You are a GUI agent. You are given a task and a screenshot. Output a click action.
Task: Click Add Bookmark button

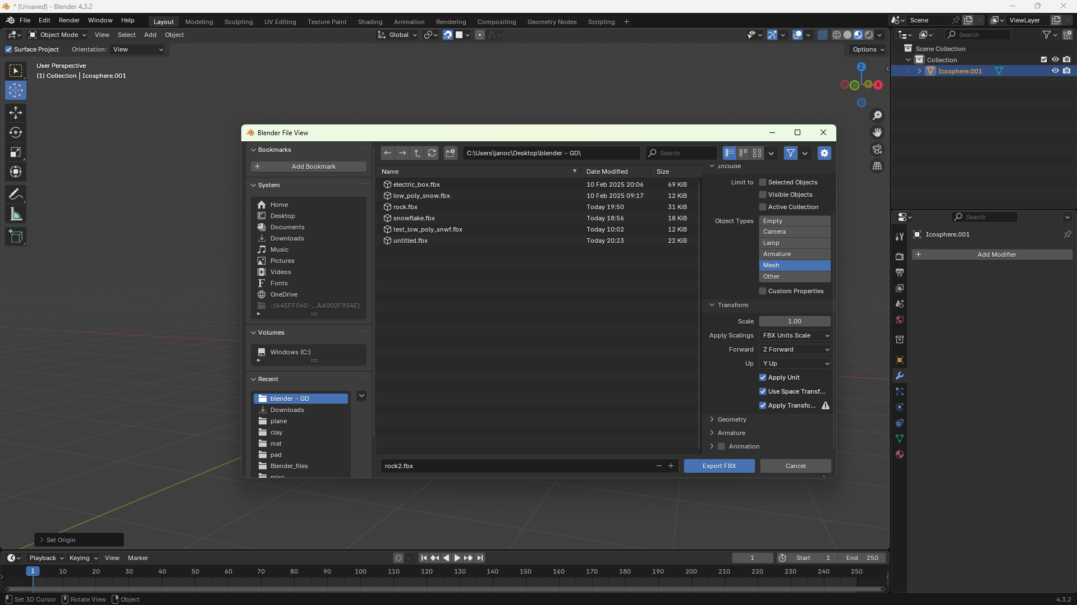[309, 167]
